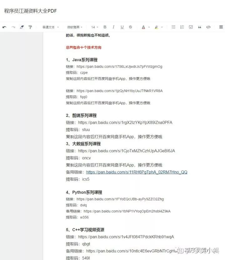The height and width of the screenshot is (260, 225).
Task: Open the paragraph style dropdown 普通文本
Action: tap(50, 27)
